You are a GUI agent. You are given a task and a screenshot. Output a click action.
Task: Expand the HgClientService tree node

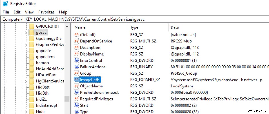[26, 81]
